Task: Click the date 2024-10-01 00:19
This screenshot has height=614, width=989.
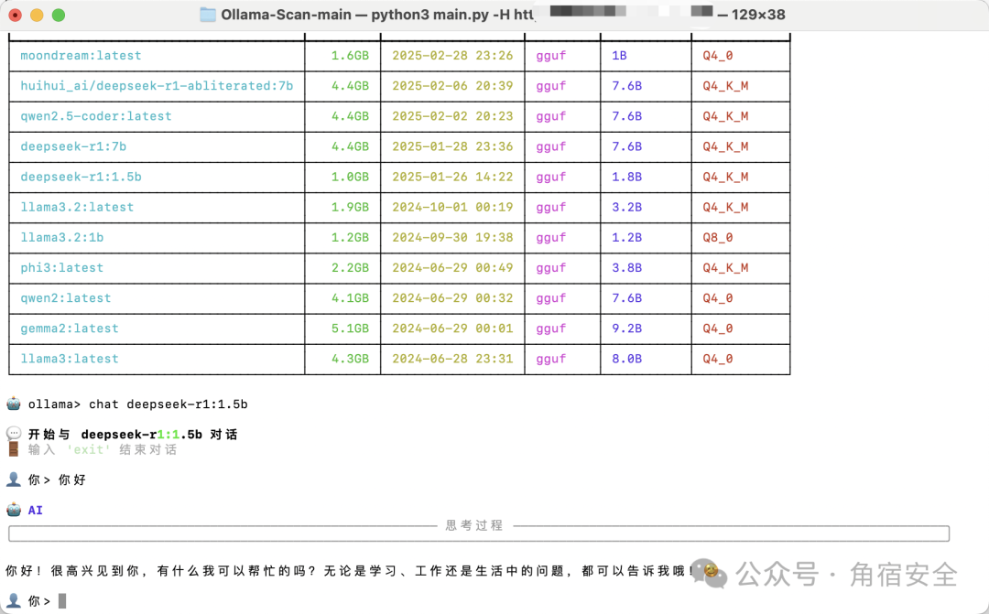Action: point(452,207)
